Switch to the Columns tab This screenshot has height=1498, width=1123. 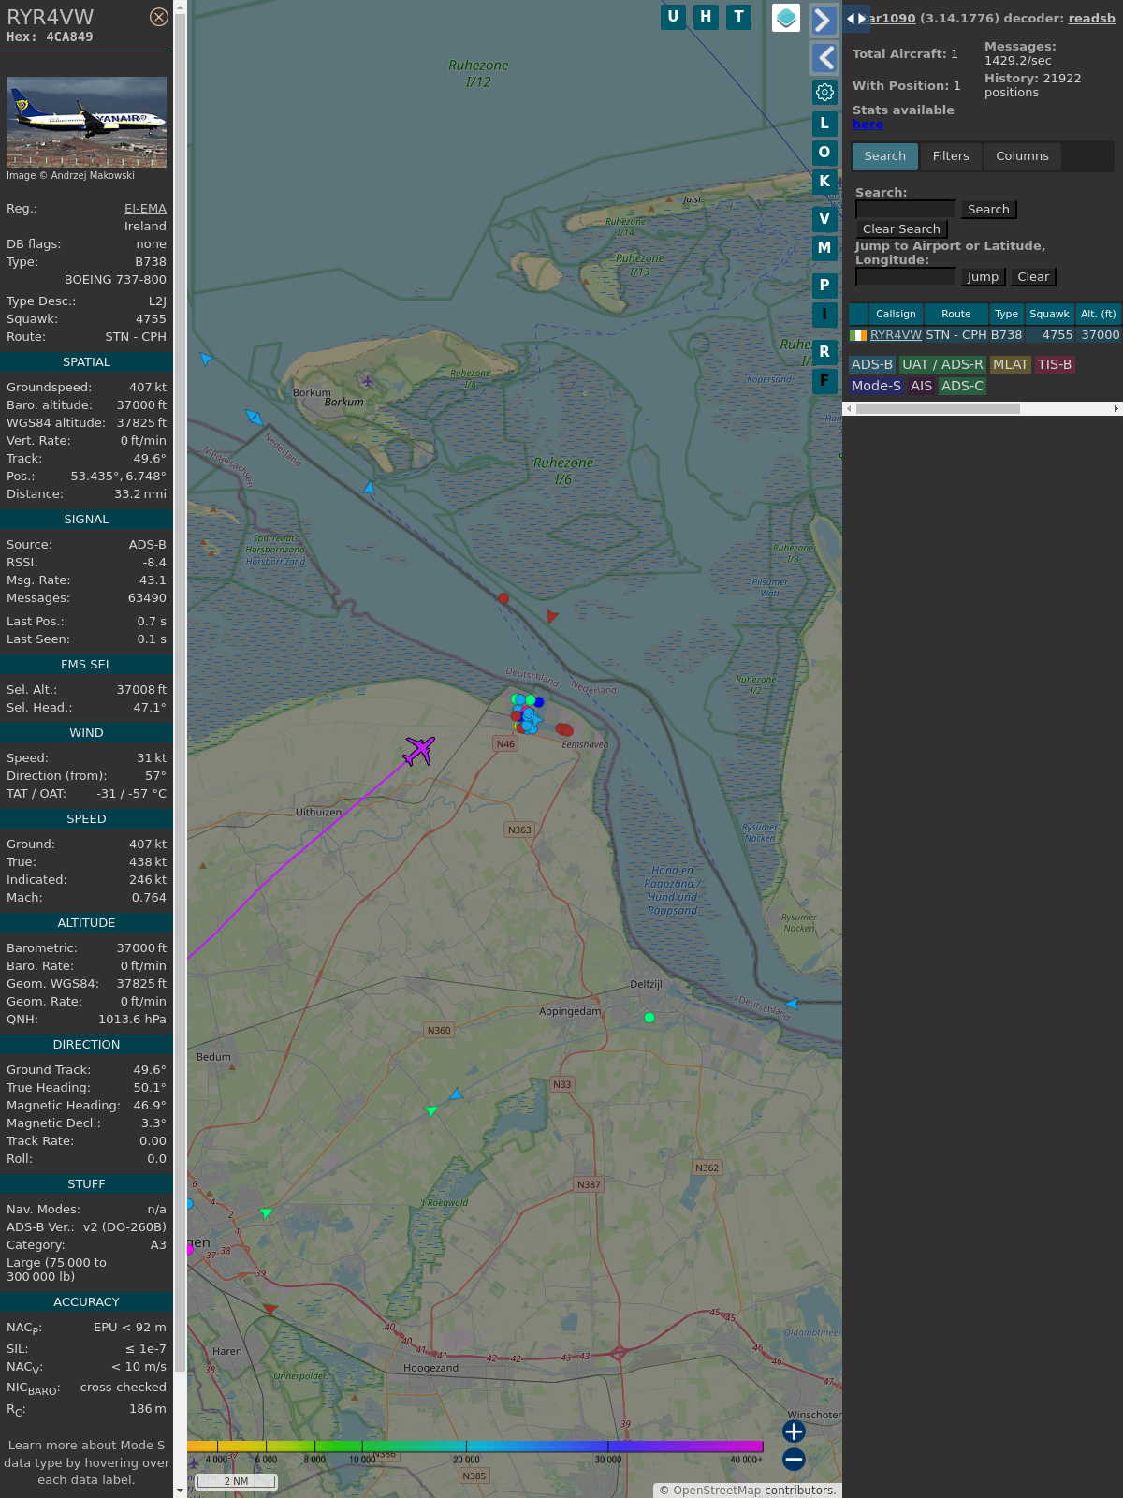[1022, 156]
